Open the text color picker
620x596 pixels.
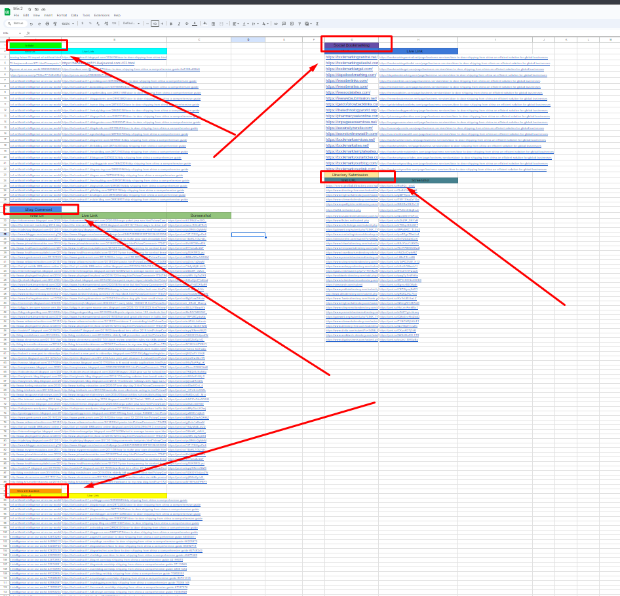pos(194,23)
